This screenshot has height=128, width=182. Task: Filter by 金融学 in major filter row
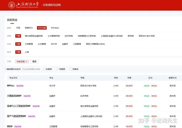click(x=65, y=44)
